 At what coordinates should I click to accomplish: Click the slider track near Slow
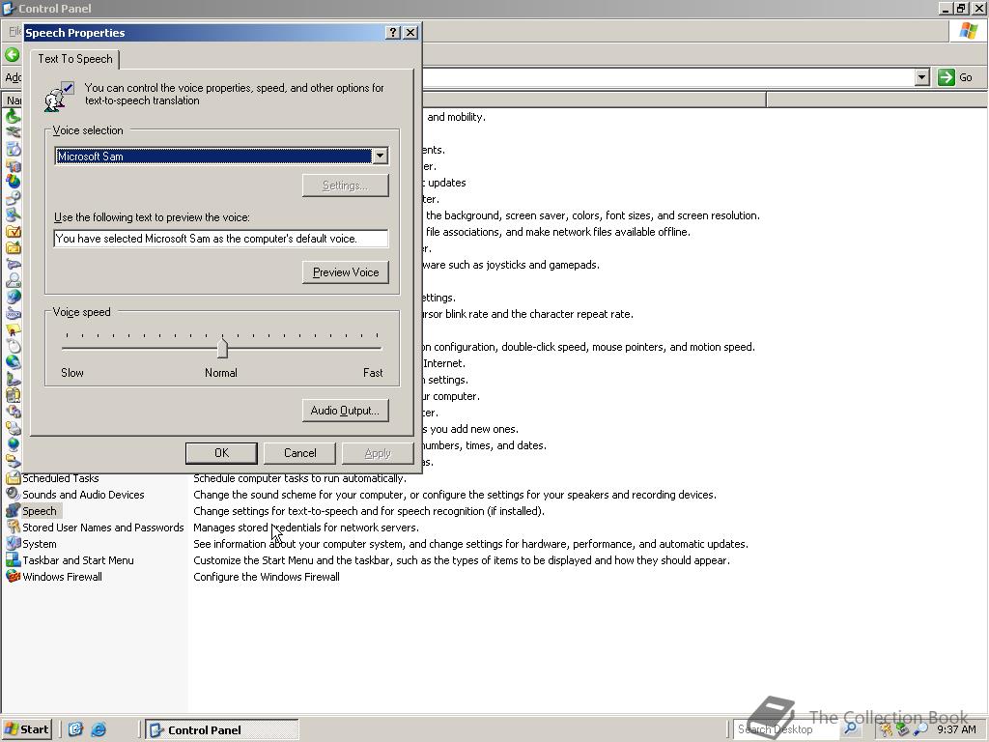pyautogui.click(x=71, y=348)
